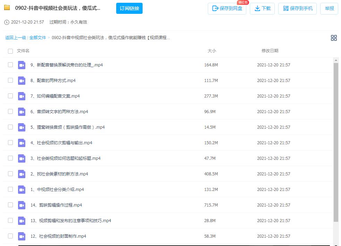
Task: Click video icon for 1、中视频社会分类介绍.mp4
Action: 22,190
